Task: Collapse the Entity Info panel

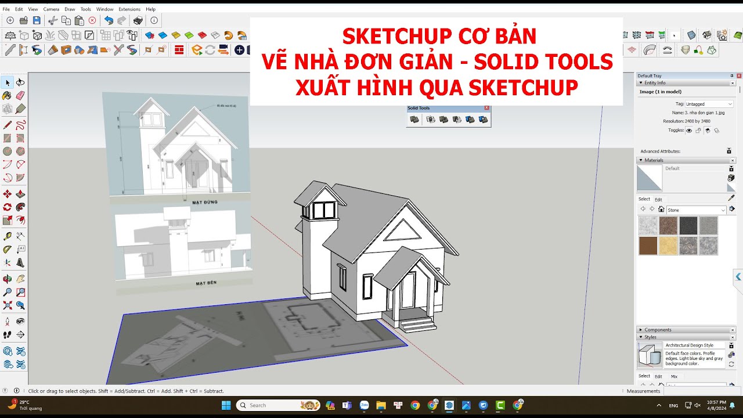Action: [641, 83]
